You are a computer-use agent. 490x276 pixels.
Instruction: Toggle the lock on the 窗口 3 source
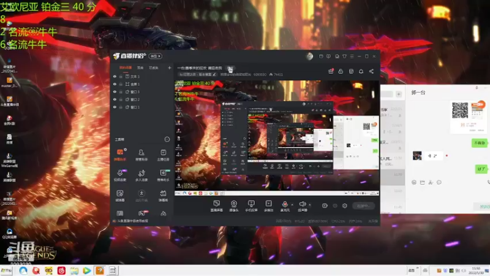pos(121,91)
